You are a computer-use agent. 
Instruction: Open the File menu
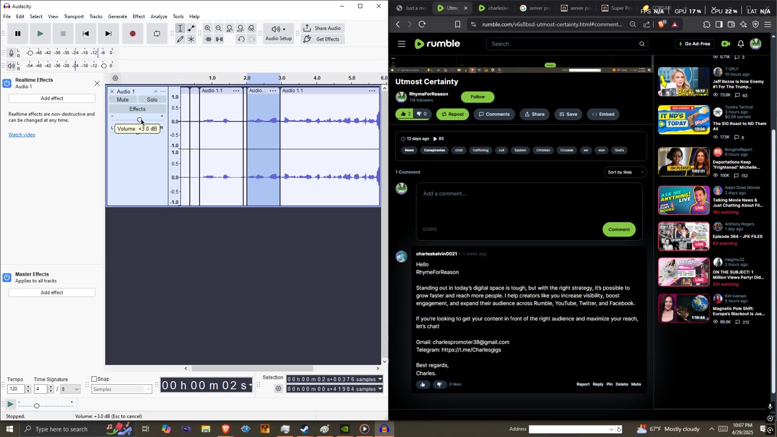click(7, 16)
